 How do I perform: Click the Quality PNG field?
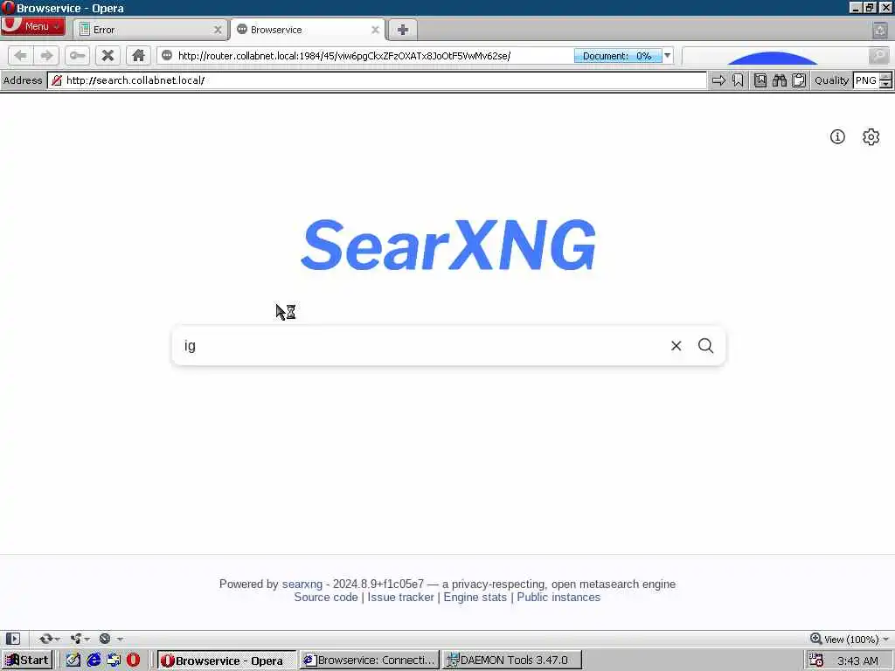pyautogui.click(x=866, y=80)
